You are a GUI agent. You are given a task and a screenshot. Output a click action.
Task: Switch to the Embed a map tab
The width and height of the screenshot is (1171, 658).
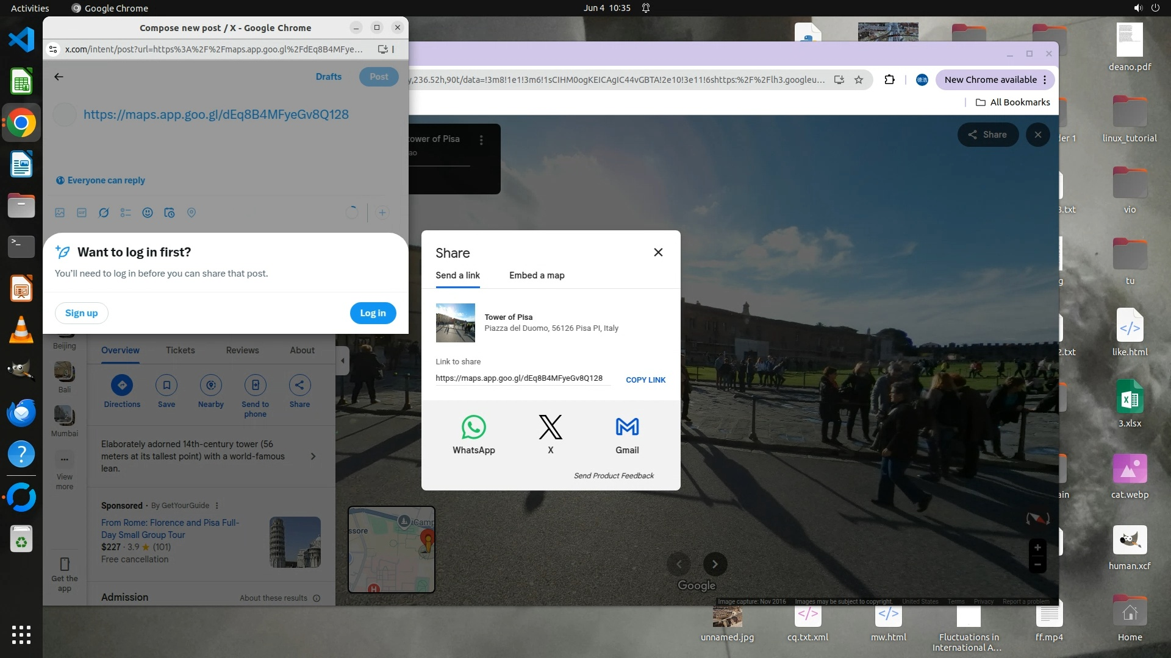(x=537, y=275)
